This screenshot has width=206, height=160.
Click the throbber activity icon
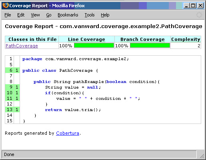point(199,15)
